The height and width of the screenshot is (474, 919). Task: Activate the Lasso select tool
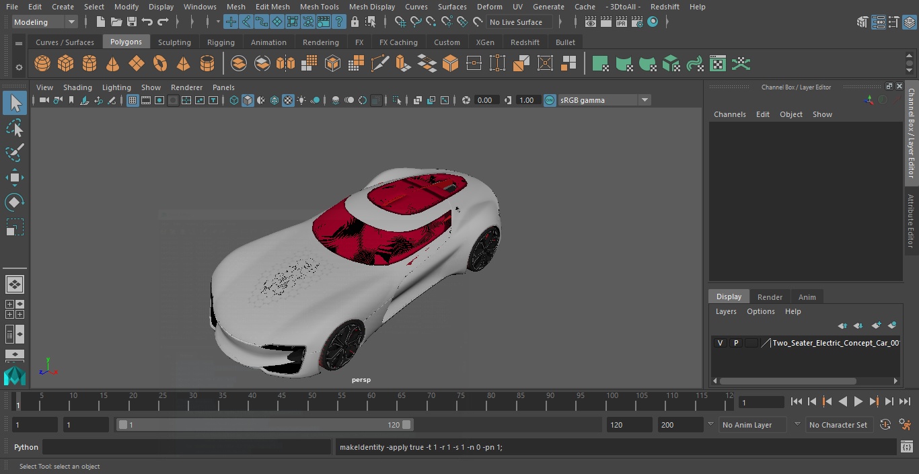15,128
